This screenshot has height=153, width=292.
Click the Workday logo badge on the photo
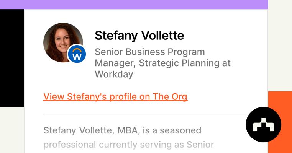click(77, 55)
